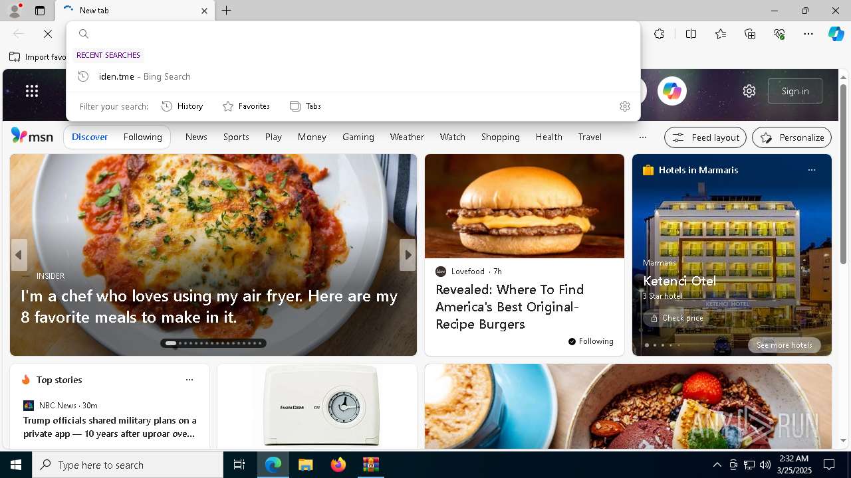Click the Import favorites bookmark
851x478 pixels.
coord(38,57)
